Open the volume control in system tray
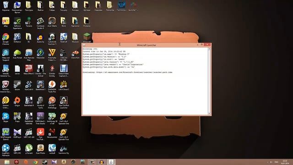The width and height of the screenshot is (293, 165). 271,162
